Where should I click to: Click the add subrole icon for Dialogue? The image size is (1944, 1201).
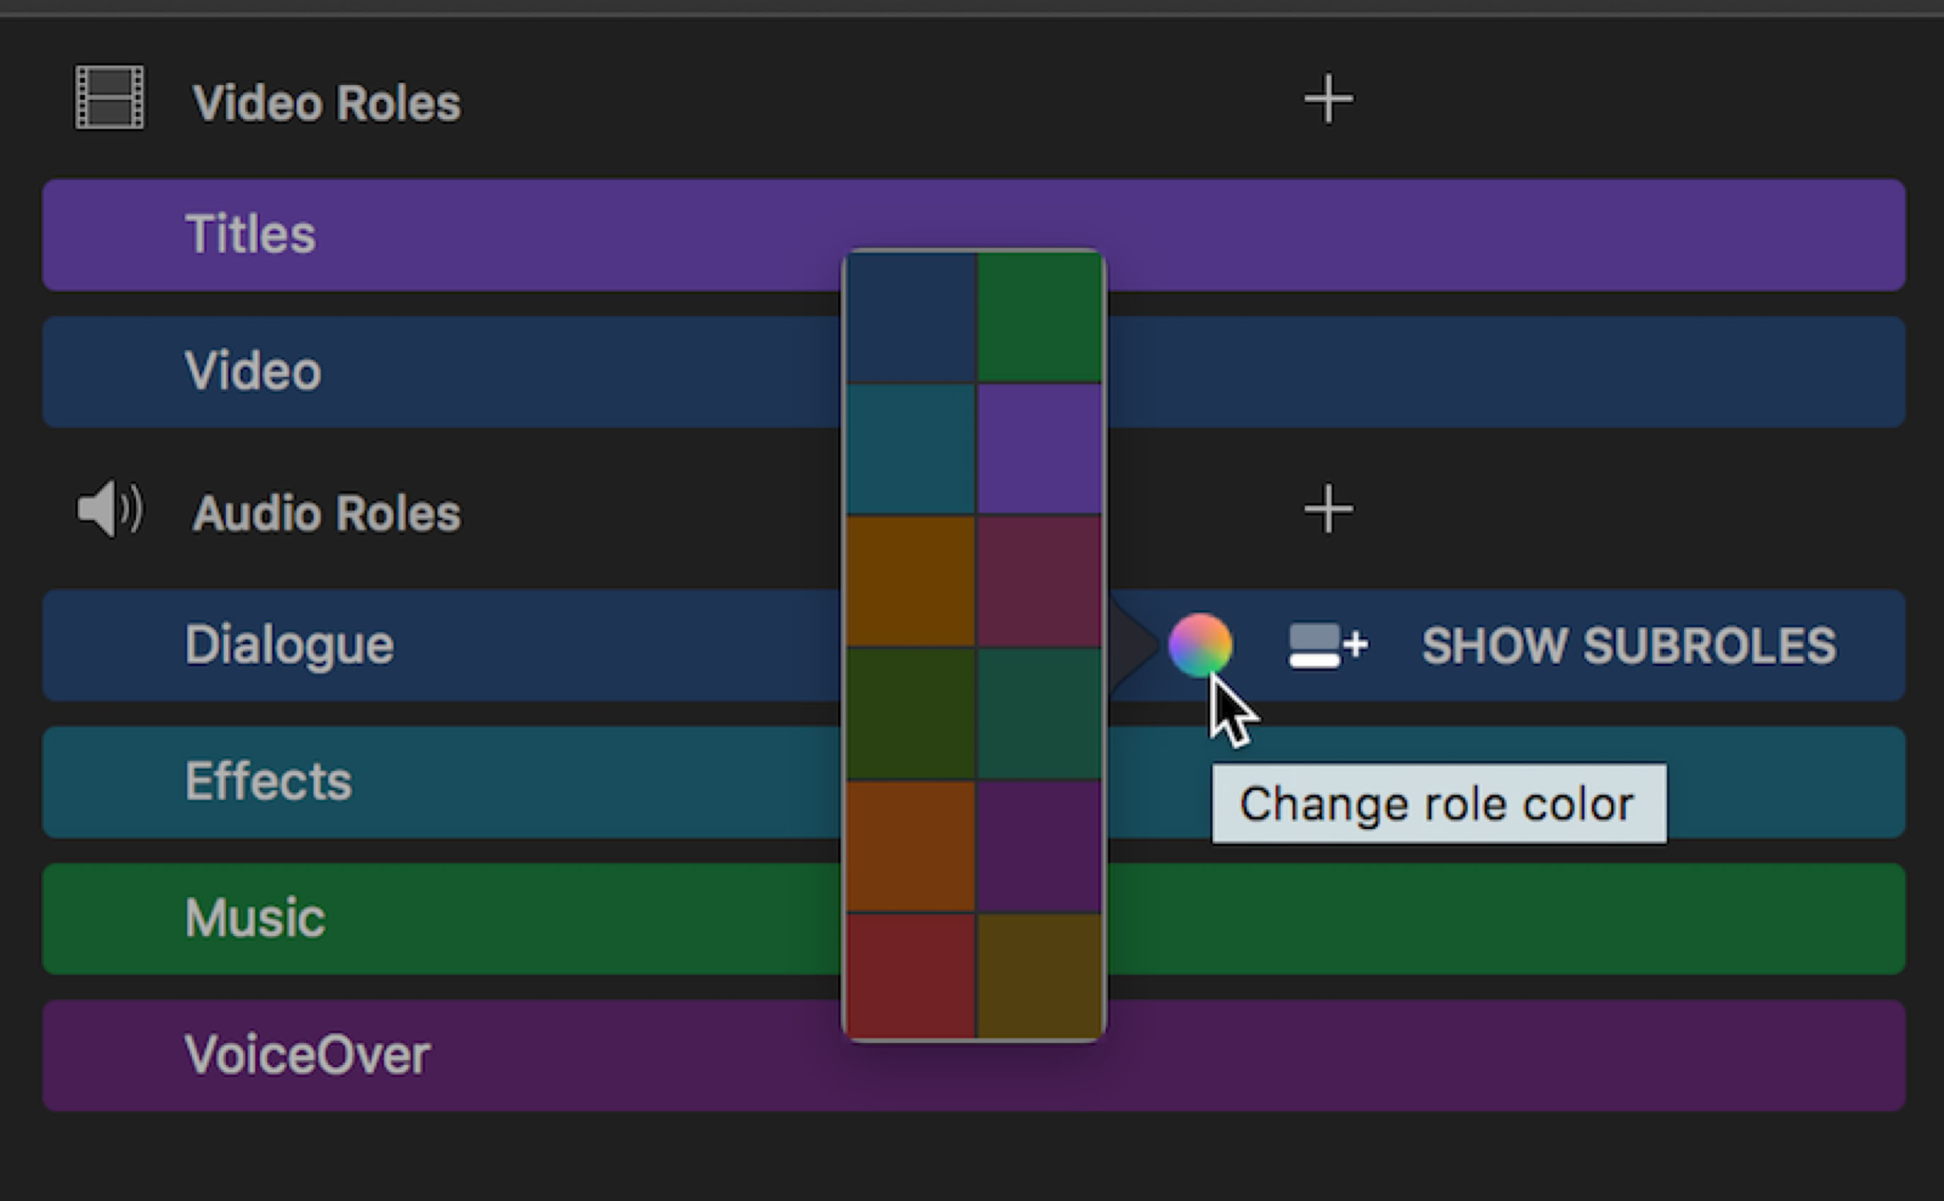tap(1327, 645)
